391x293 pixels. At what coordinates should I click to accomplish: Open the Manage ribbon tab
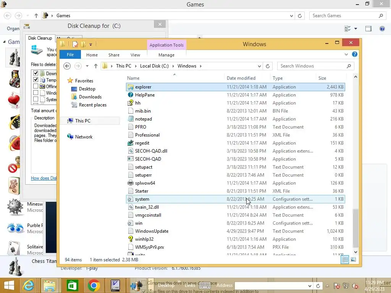[166, 55]
